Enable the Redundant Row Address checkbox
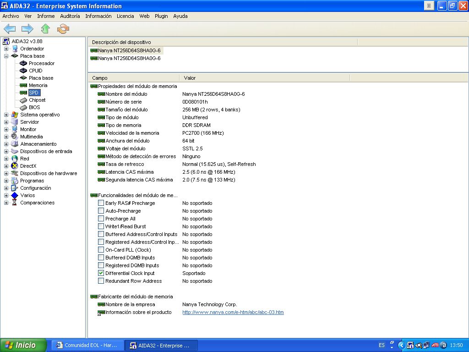Image resolution: width=469 pixels, height=352 pixels. pos(101,281)
